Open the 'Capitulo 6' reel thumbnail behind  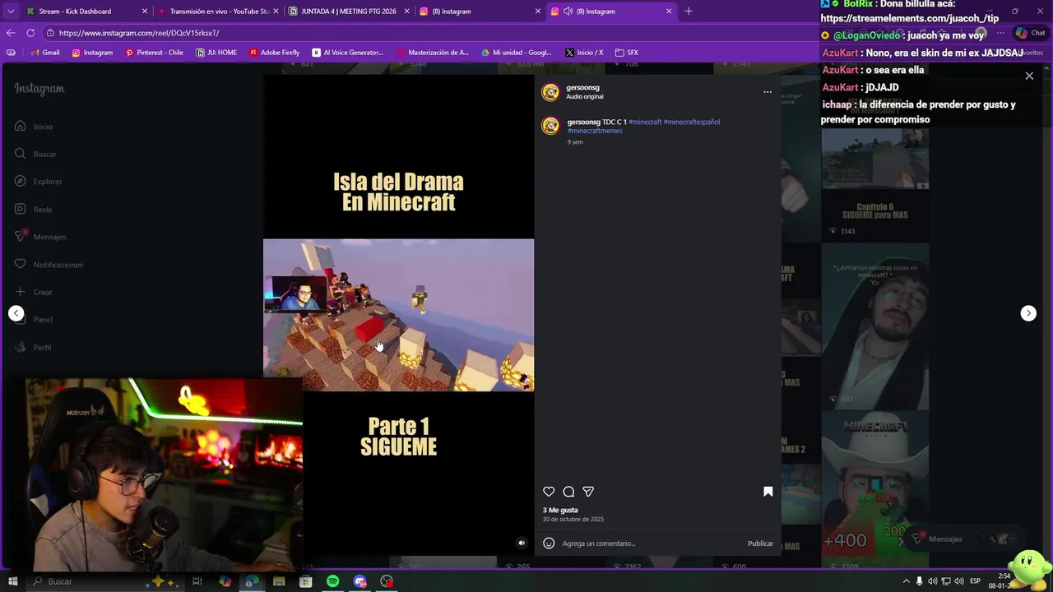[874, 185]
